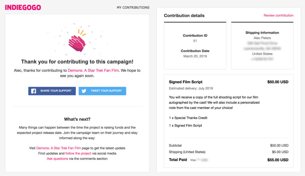Click the Contribution details heading

(184, 15)
